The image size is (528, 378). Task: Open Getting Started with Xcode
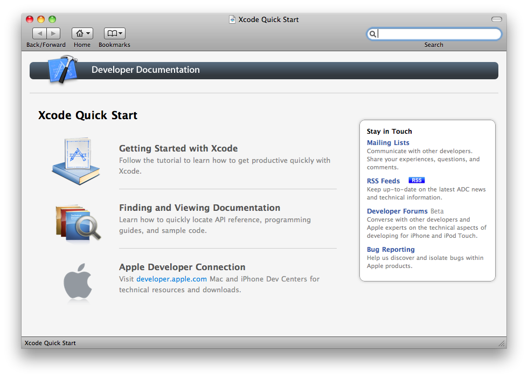[178, 148]
